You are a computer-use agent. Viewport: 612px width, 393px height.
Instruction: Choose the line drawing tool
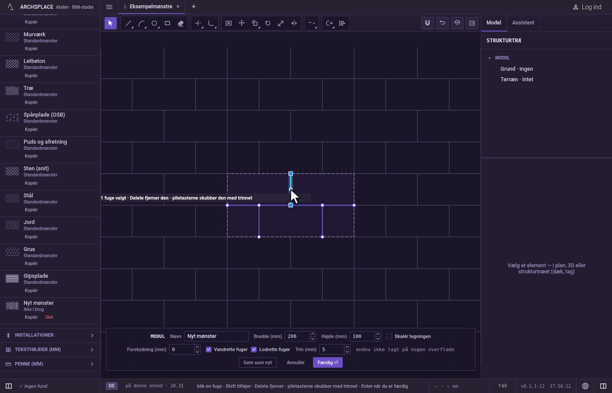tap(128, 23)
